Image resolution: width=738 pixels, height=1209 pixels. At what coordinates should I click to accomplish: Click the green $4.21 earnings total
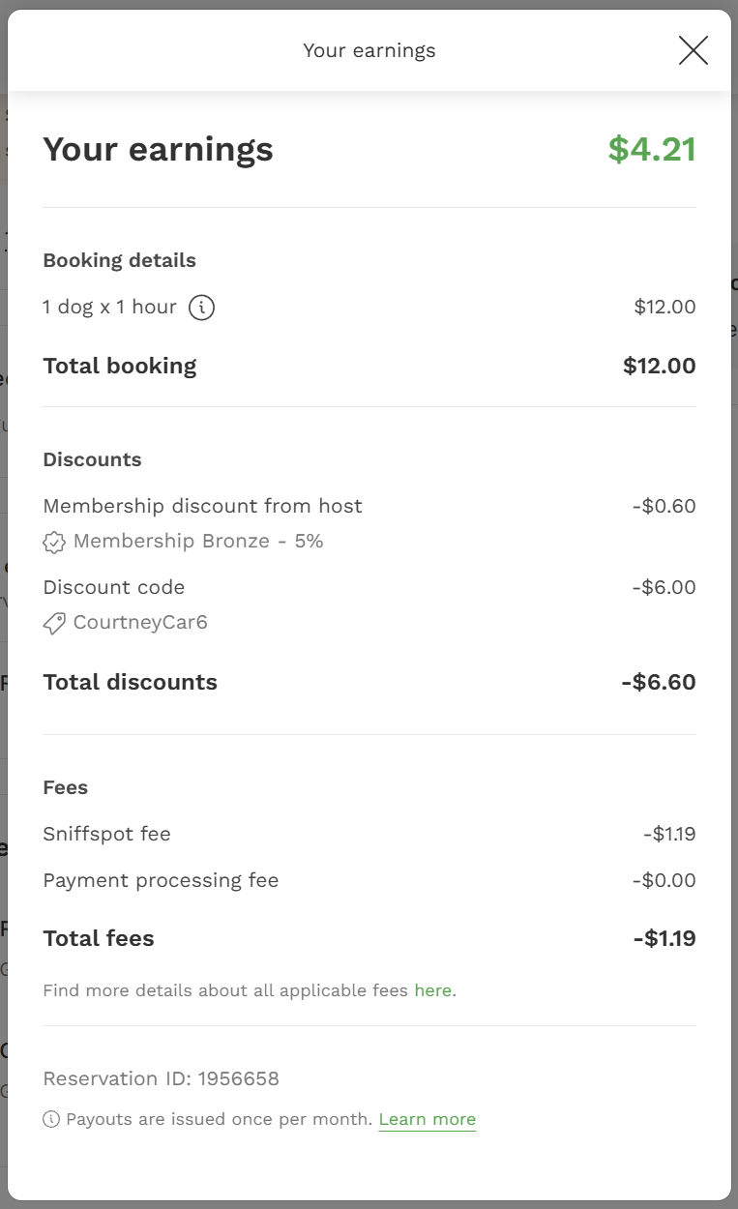[651, 150]
